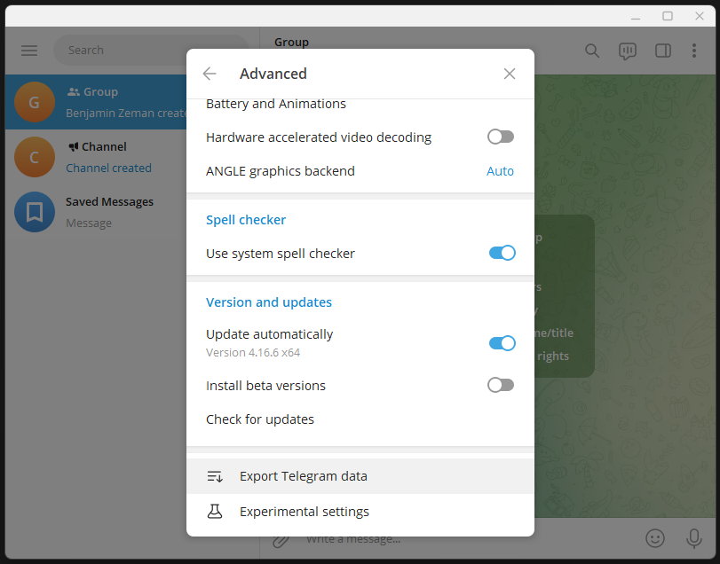Select Export Telegram data

pos(302,476)
